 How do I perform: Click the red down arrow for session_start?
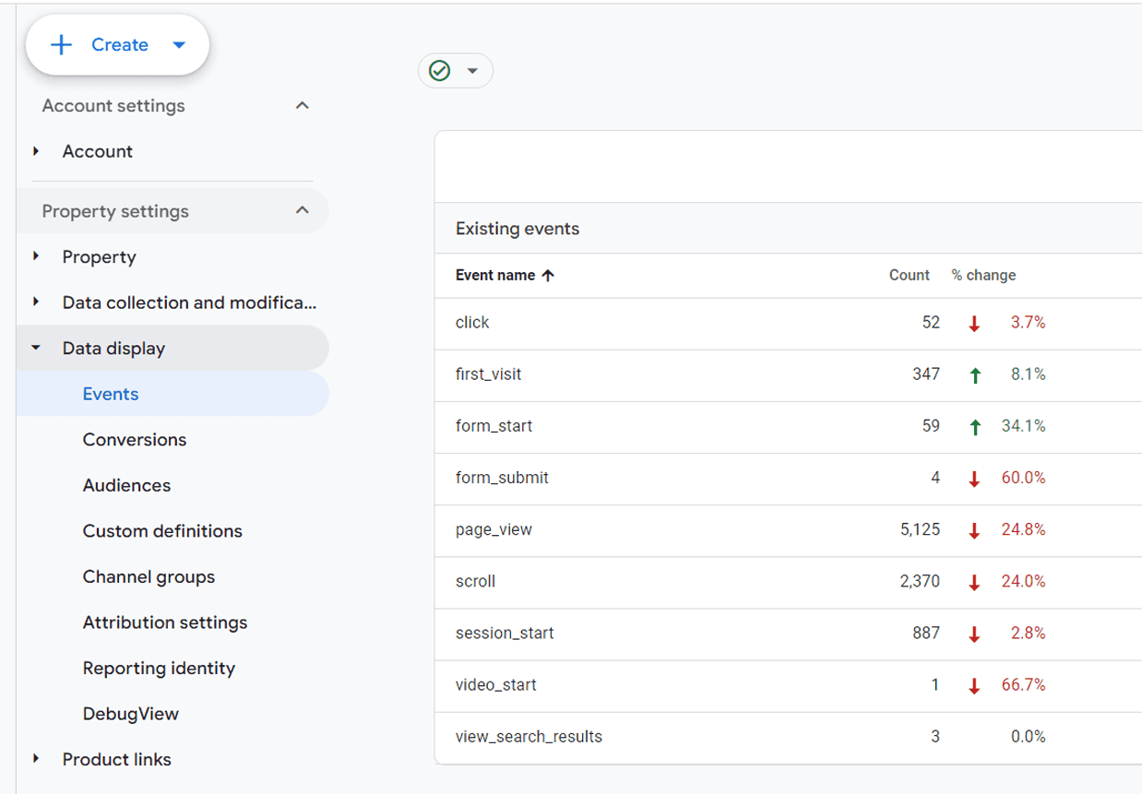tap(974, 634)
